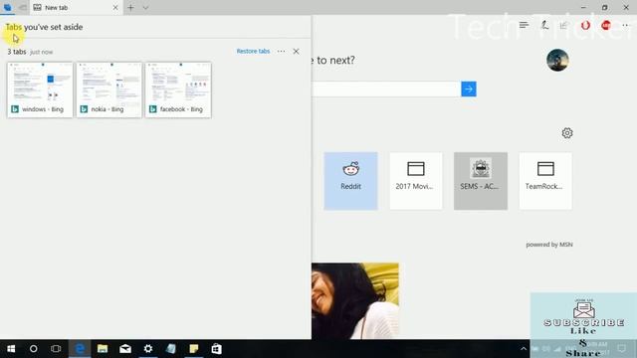This screenshot has height=358, width=637.
Task: Open the facebook - Bing tab thumbnail
Action: [178, 89]
